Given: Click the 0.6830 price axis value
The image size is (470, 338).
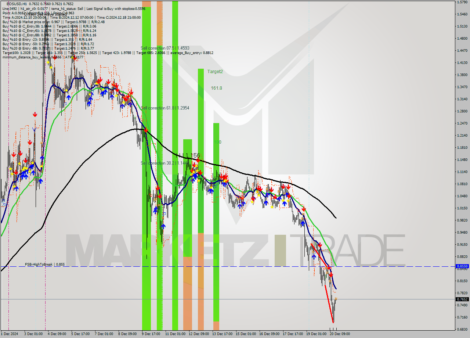Looking at the screenshot, I should (x=462, y=330).
